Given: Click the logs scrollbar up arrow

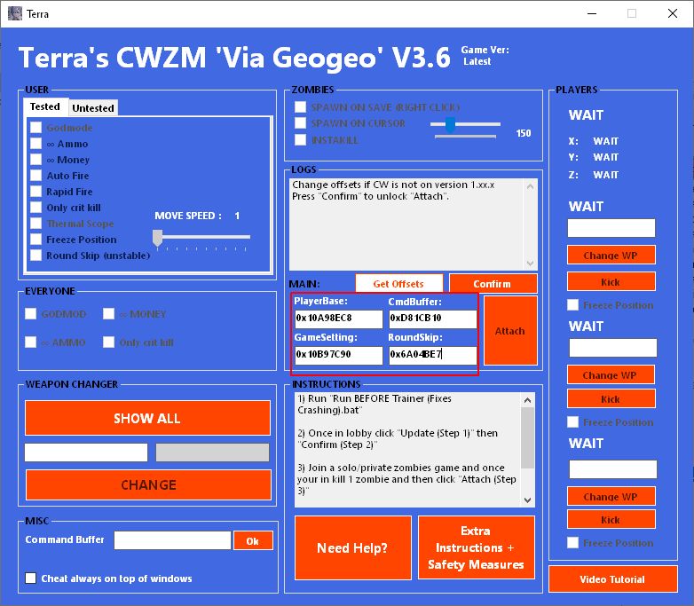Looking at the screenshot, I should click(530, 187).
